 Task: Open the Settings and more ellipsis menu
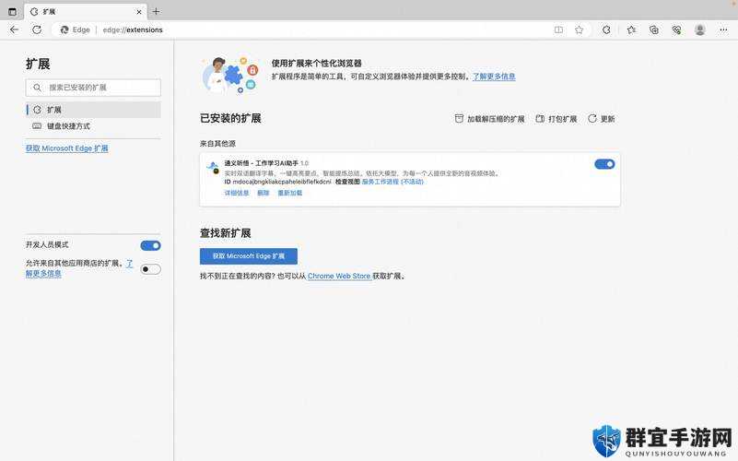tap(723, 30)
